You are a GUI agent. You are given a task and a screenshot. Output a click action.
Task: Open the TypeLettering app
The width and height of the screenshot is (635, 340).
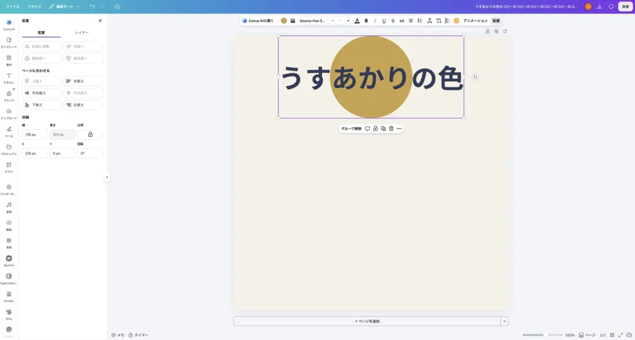9,278
